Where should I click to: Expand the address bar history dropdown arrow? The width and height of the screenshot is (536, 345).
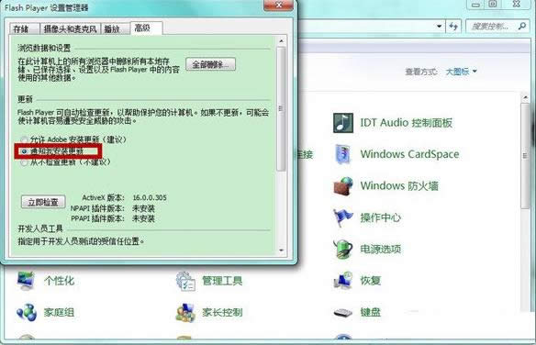440,26
